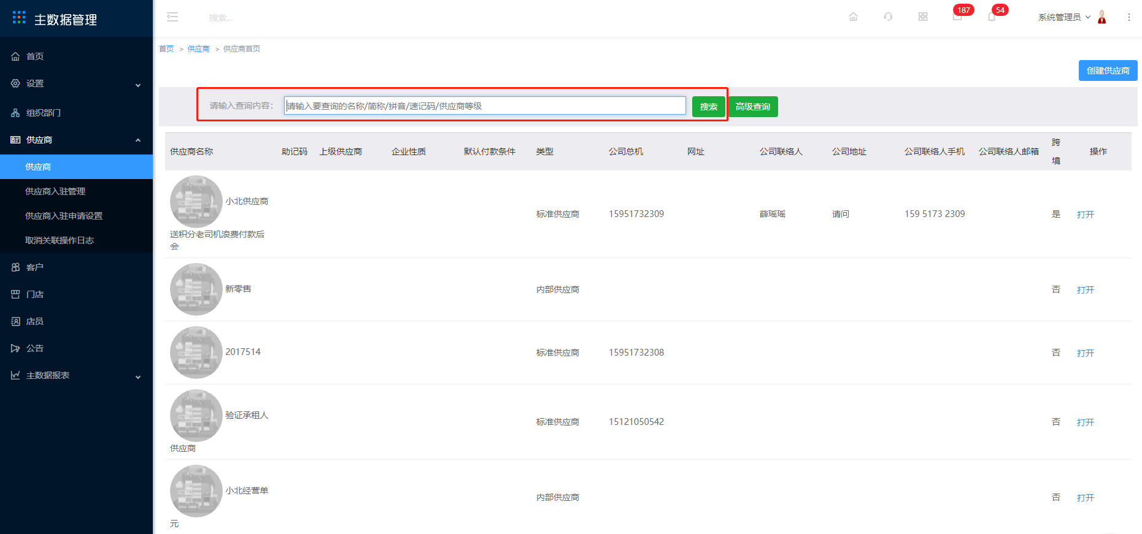Click the phone number 15121050542

point(636,422)
